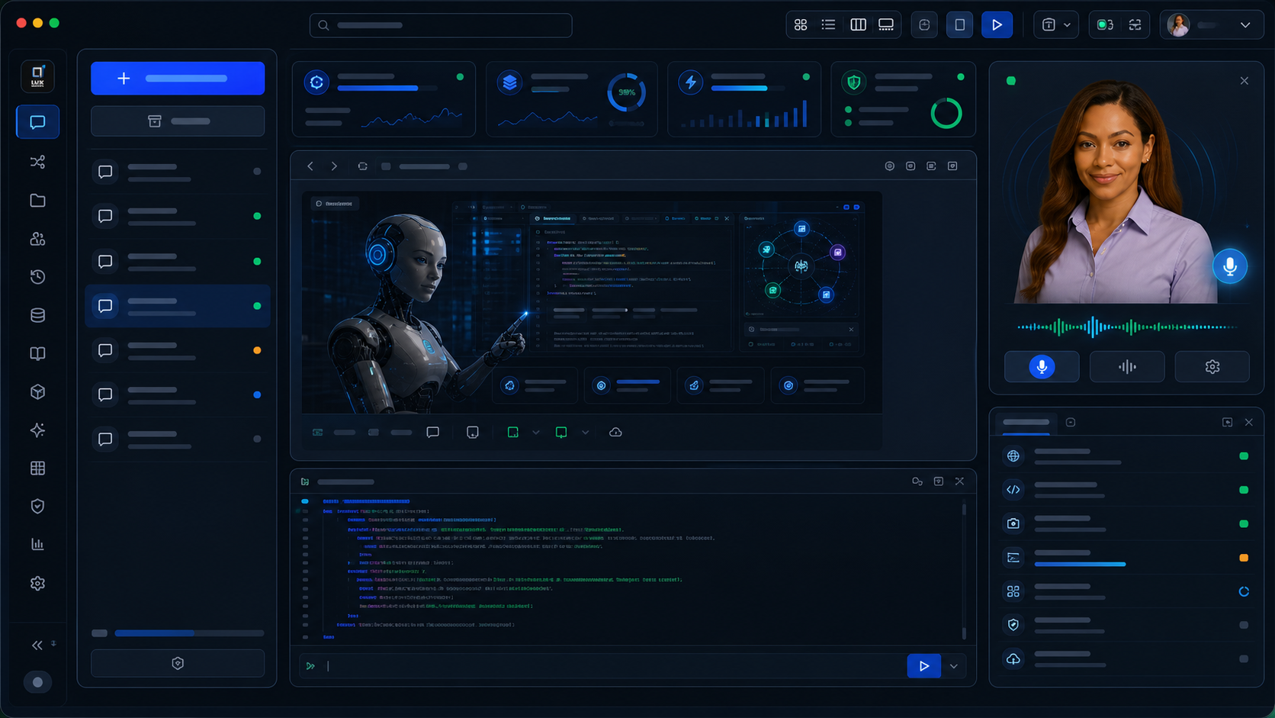The height and width of the screenshot is (718, 1275).
Task: Open the profile avatar dropdown
Action: click(1212, 25)
